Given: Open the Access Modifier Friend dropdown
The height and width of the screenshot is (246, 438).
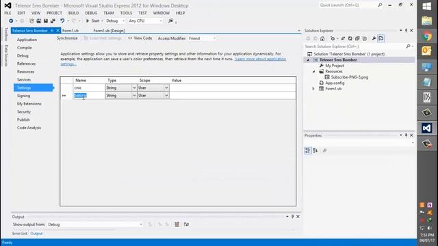Looking at the screenshot, I should coord(203,38).
